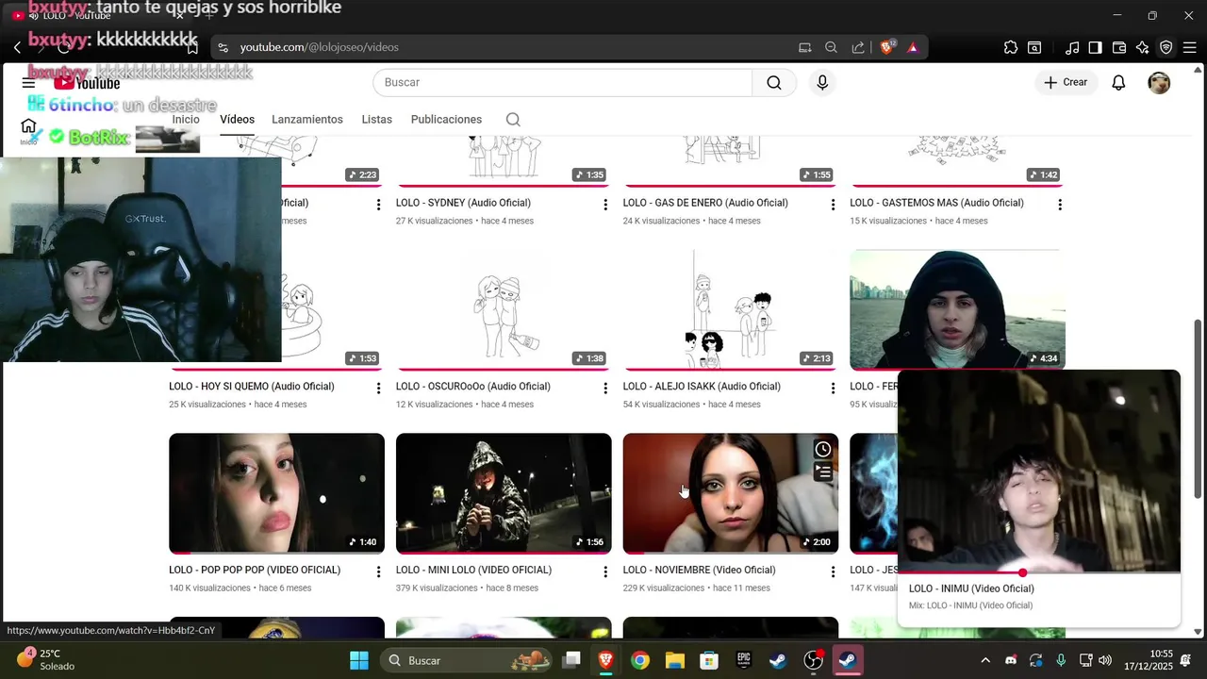Click install app icon in address bar
1207x679 pixels.
point(804,47)
